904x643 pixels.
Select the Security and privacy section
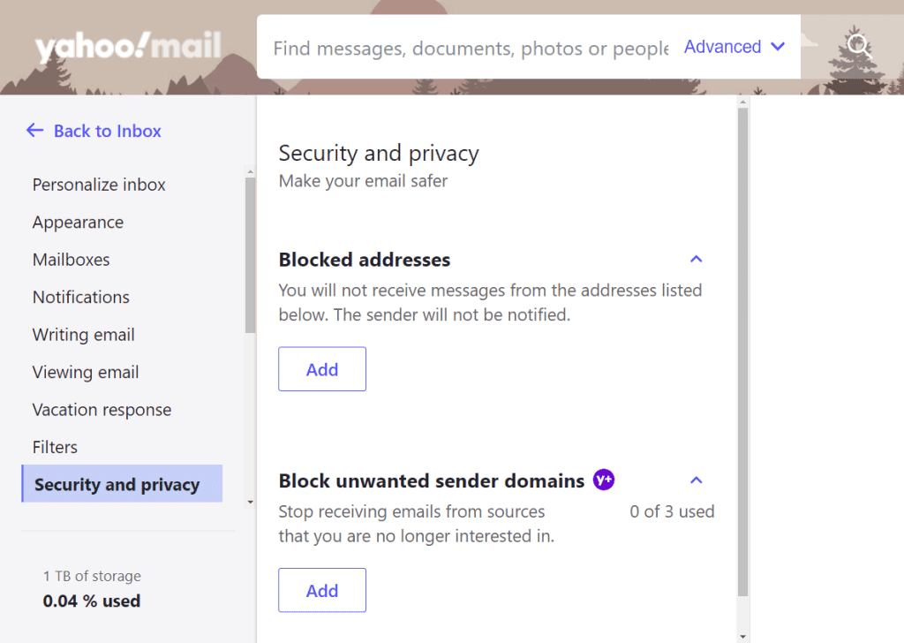[116, 484]
